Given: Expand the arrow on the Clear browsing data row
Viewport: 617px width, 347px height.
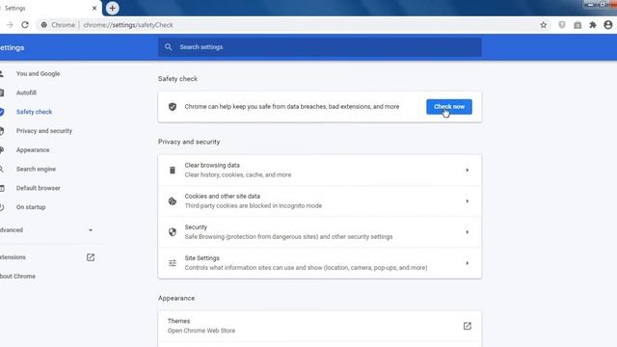Looking at the screenshot, I should coord(467,170).
